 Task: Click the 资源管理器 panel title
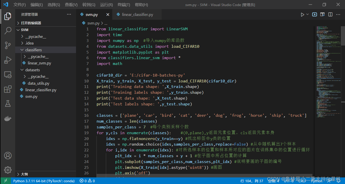tap(29, 15)
